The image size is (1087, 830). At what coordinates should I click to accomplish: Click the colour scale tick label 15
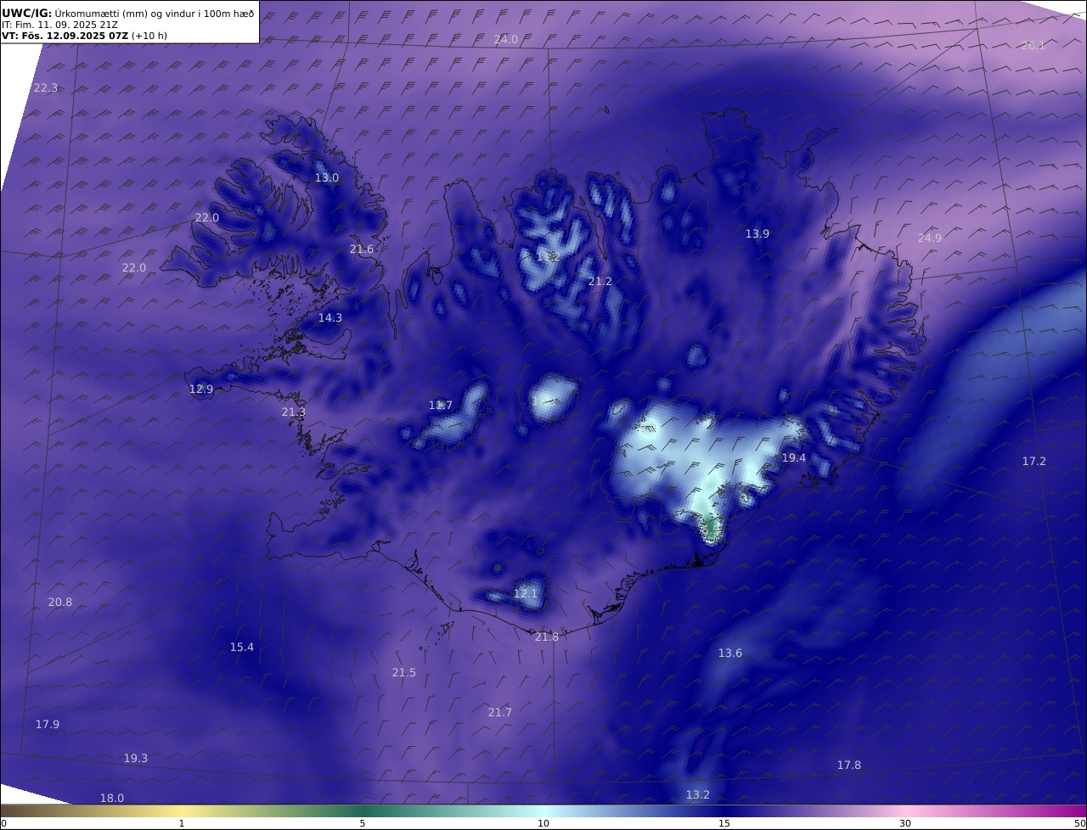(724, 823)
